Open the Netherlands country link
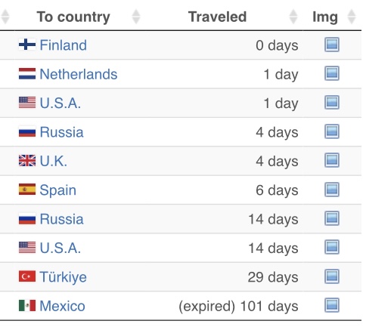Viewport: 366px width, 327px height. coord(79,74)
